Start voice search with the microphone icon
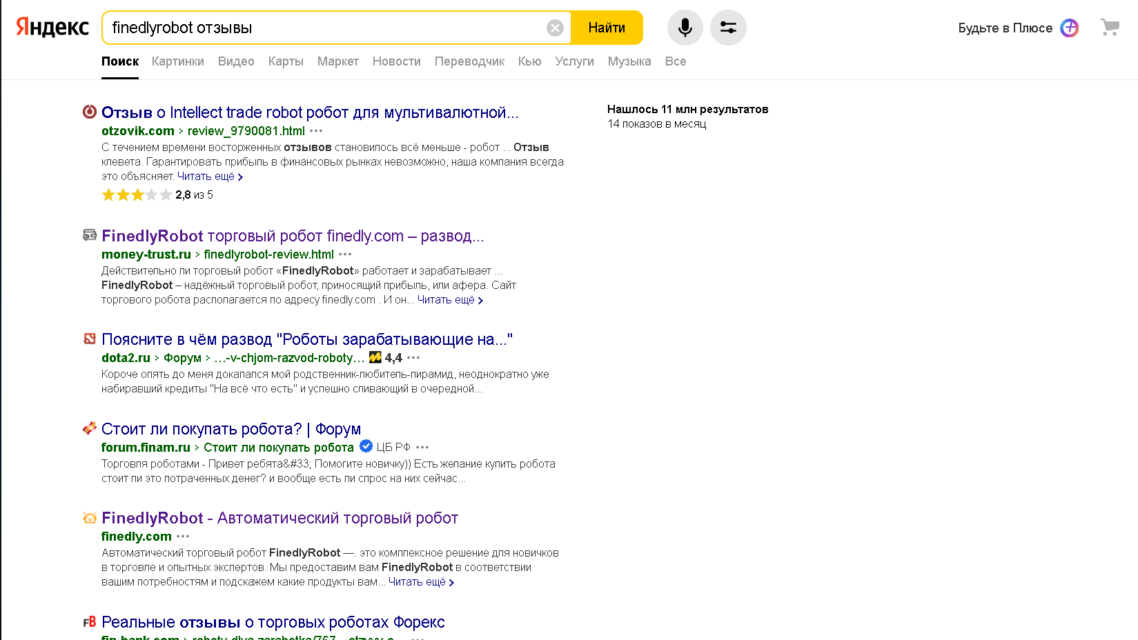This screenshot has height=640, width=1138. coord(685,28)
